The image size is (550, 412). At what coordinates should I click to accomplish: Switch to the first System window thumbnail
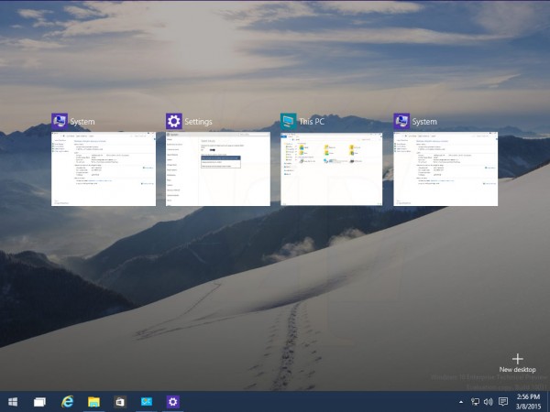(x=104, y=168)
